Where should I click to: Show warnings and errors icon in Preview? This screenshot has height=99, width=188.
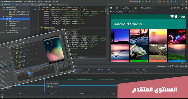(186, 8)
